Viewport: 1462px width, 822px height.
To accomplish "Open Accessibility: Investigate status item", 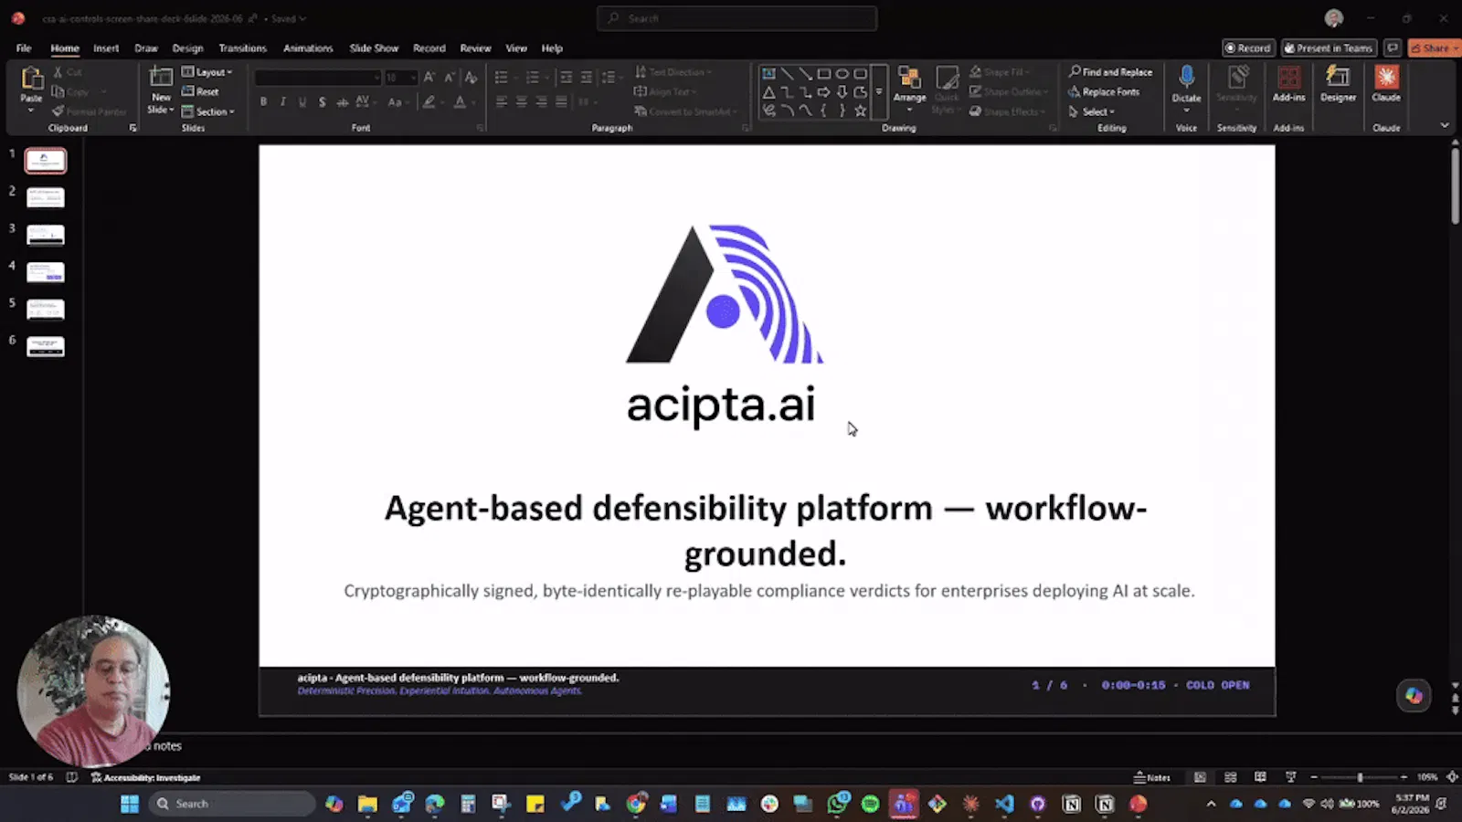I will pyautogui.click(x=146, y=777).
